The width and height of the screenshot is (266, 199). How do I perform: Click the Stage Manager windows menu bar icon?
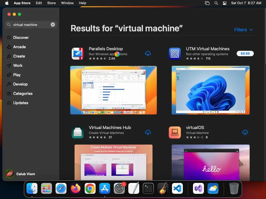click(x=207, y=3)
